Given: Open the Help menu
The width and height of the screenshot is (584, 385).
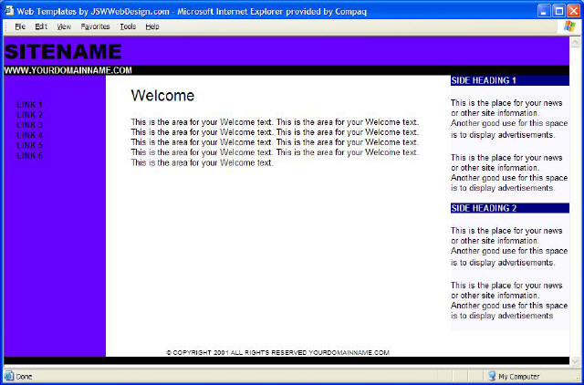Looking at the screenshot, I should tap(152, 26).
